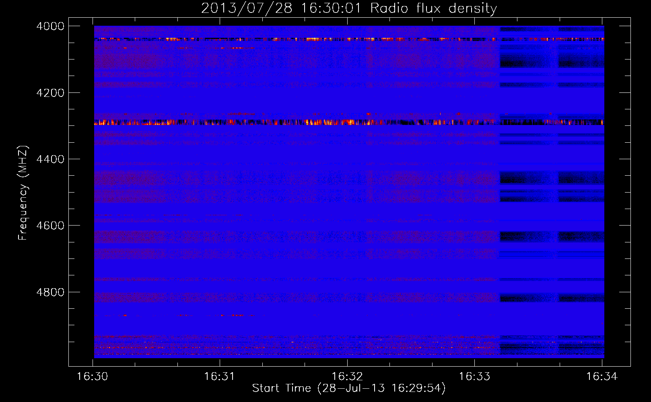651x402 pixels.
Task: Click the 4600 frequency tick label
Action: tap(50, 226)
